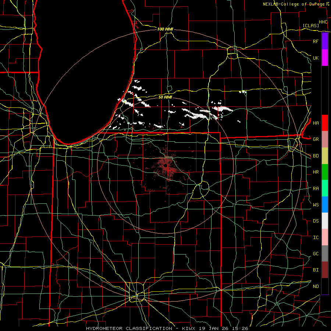This screenshot has width=331, height=331.
Task: Click the BI legend label text
Action: coord(316,270)
